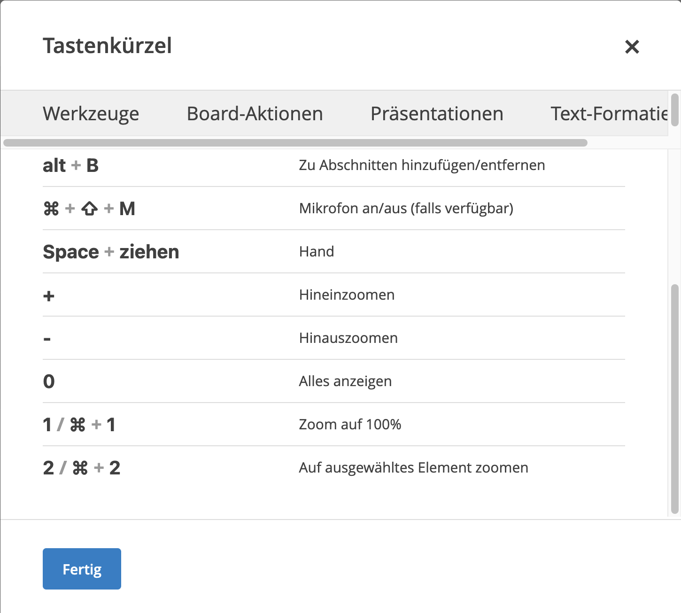Click 'Auf ausgewähltes Element zoomen' text
The height and width of the screenshot is (613, 681).
click(413, 467)
